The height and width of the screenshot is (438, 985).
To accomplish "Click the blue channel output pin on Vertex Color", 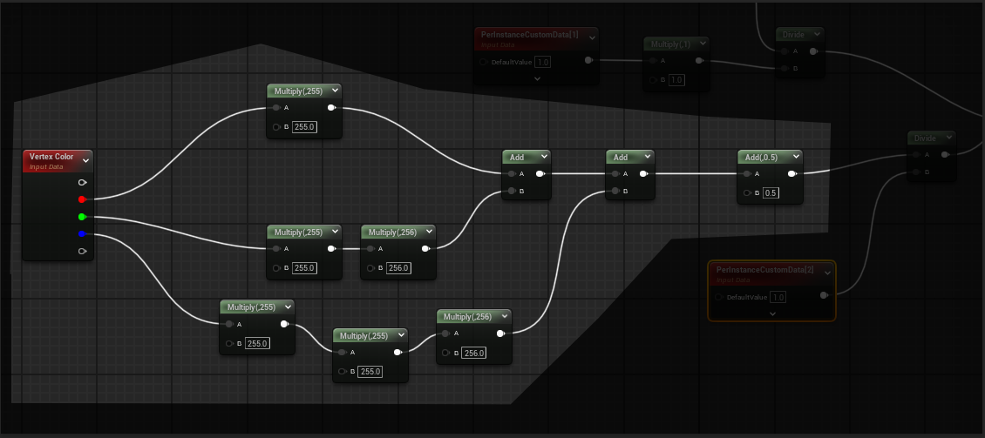I will [x=82, y=234].
